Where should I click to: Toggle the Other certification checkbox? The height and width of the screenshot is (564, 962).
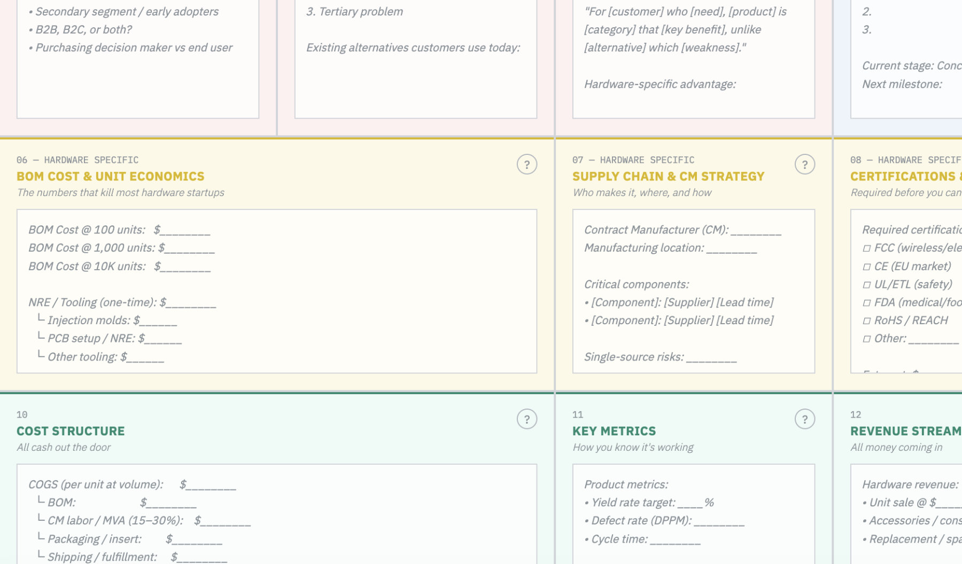867,339
